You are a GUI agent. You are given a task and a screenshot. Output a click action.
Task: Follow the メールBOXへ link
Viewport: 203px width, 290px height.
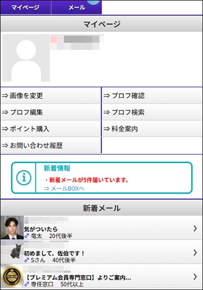[x=64, y=188]
